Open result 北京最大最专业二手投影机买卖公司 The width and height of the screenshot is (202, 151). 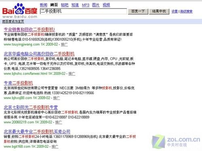coord(37,132)
